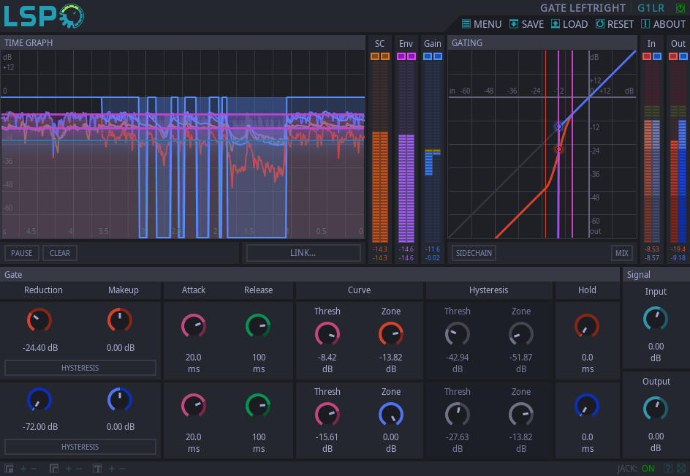690x476 pixels.
Task: Click the red Reduction knob at -24.40 dB
Action: (39, 320)
